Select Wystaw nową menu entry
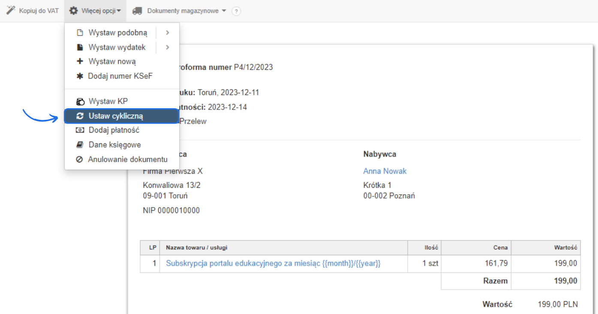 (x=112, y=61)
